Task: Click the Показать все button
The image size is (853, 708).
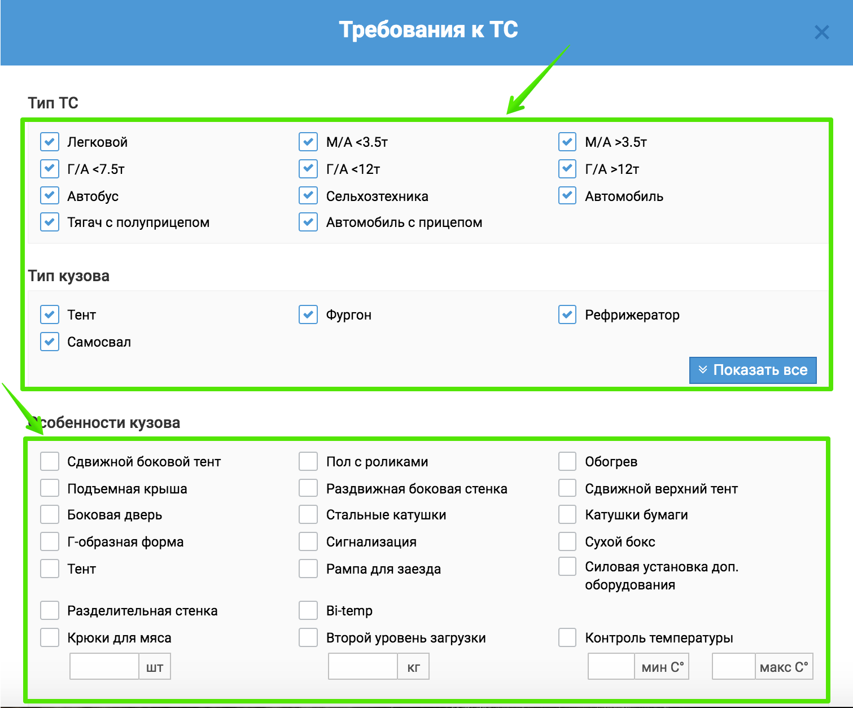Action: click(x=753, y=370)
